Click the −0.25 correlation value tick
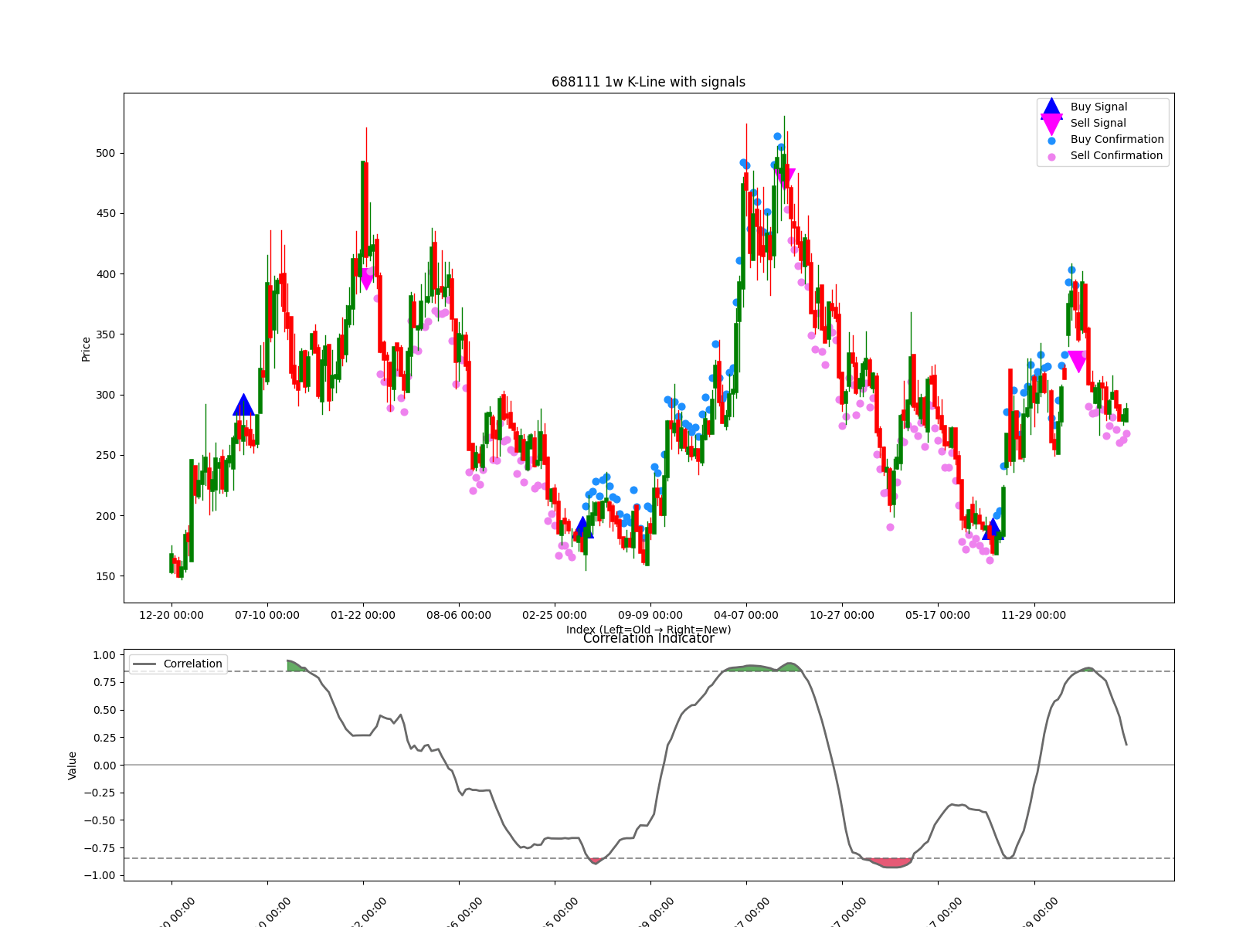1236x927 pixels. 100,793
